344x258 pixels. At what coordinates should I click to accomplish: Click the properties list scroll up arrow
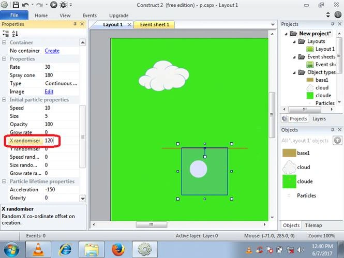(x=83, y=42)
